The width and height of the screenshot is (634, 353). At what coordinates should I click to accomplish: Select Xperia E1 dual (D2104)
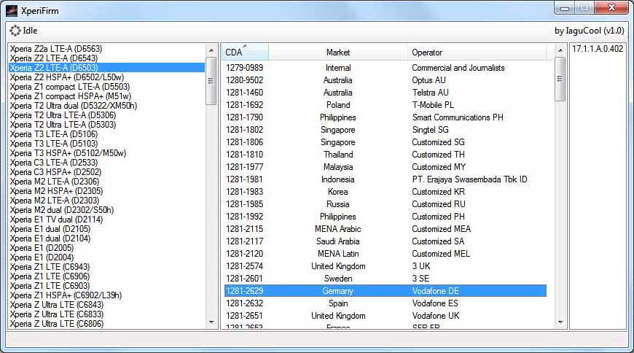tap(107, 238)
